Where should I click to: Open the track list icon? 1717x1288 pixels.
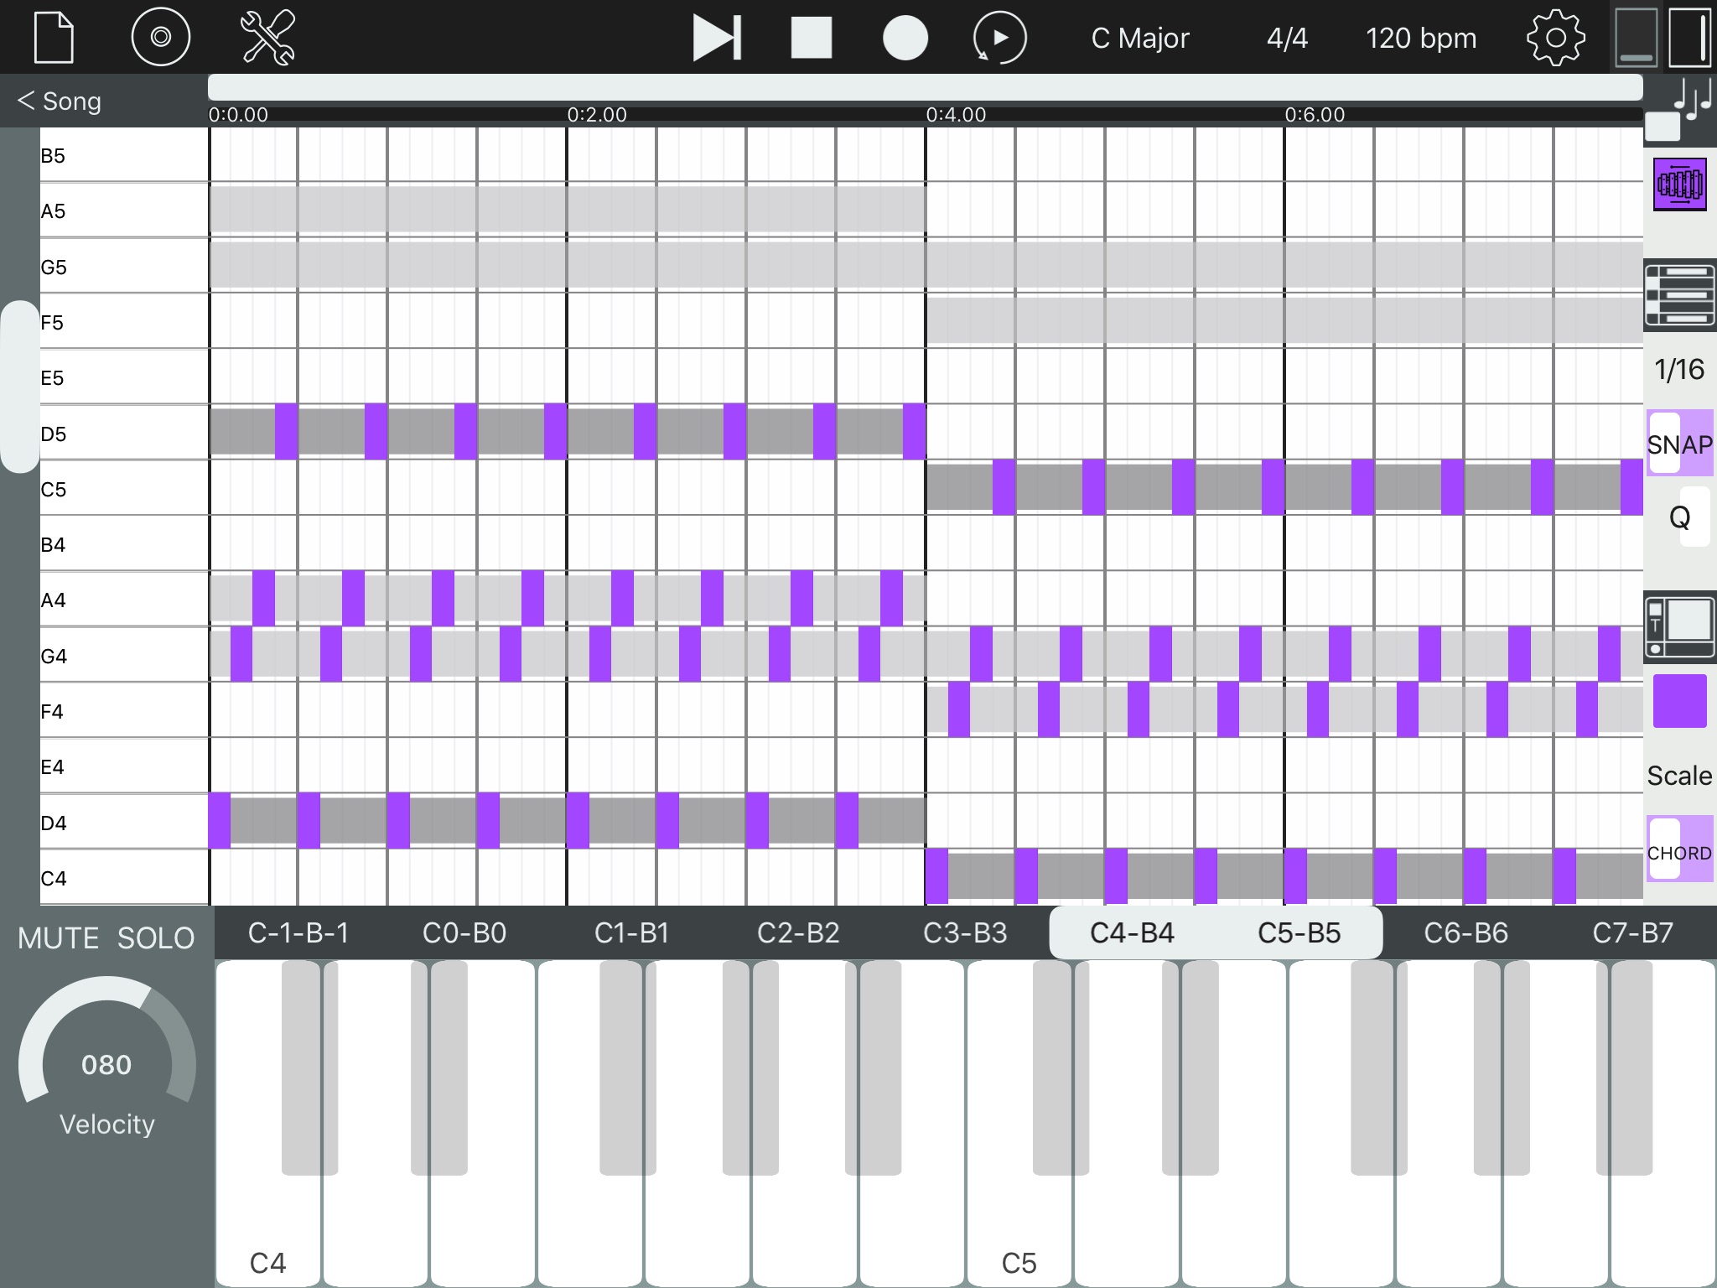click(x=1680, y=294)
